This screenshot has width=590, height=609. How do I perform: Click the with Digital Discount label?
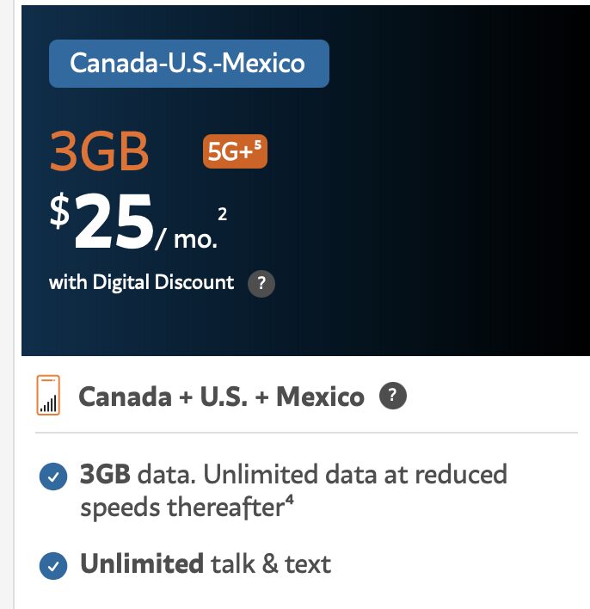tap(141, 282)
